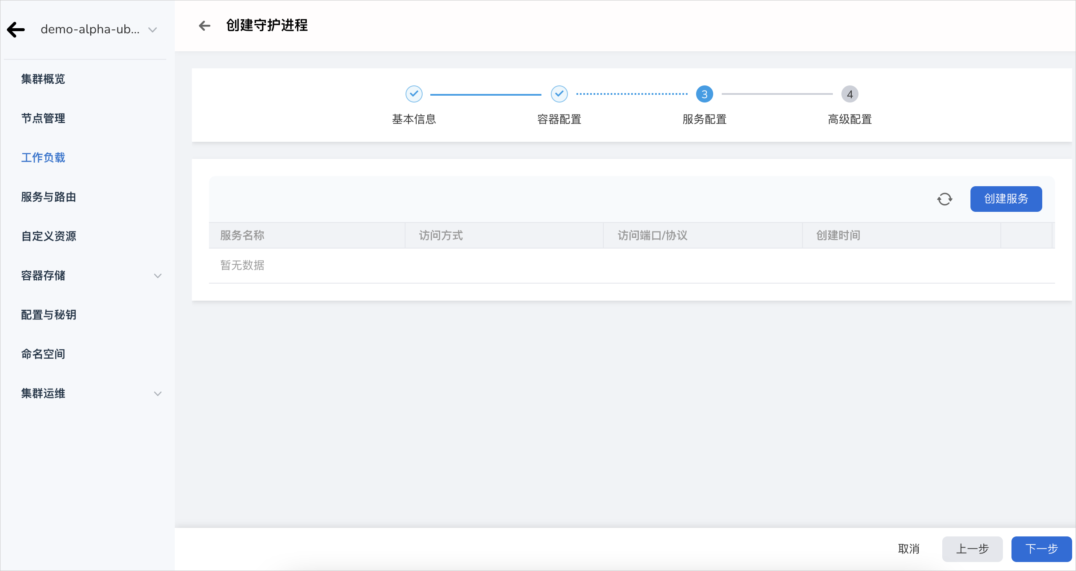Click the 创建服务 button
This screenshot has height=571, width=1076.
(x=1006, y=199)
